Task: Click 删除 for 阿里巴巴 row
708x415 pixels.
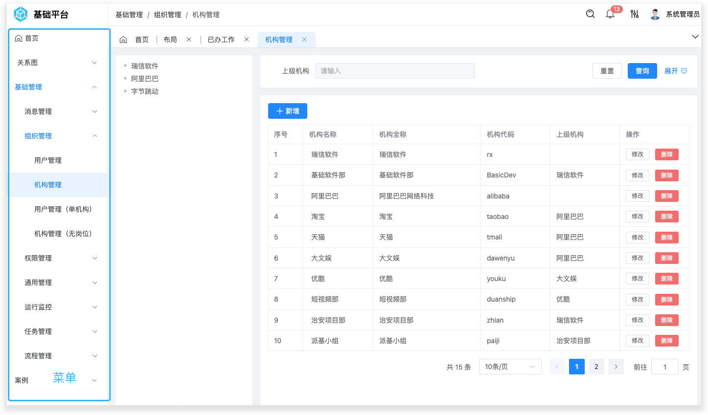Action: 667,196
